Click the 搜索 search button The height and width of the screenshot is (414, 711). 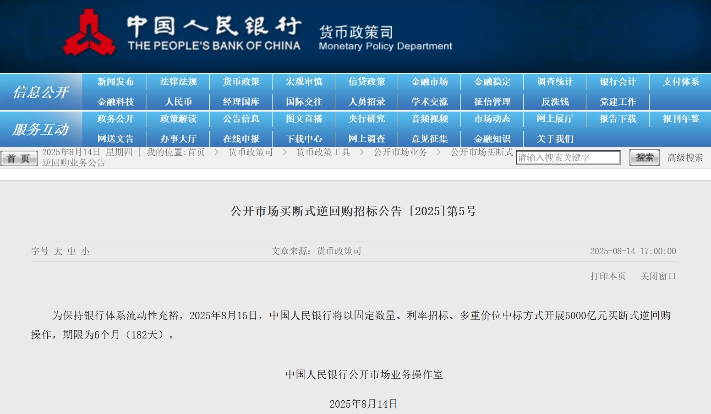644,158
